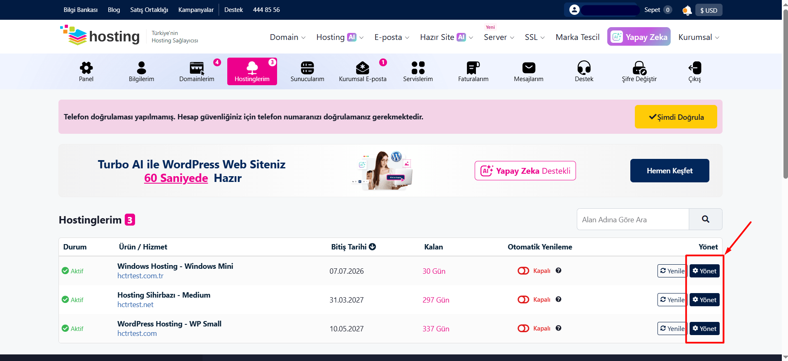Image resolution: width=788 pixels, height=361 pixels.
Task: Click the search magnifier button
Action: coord(705,219)
